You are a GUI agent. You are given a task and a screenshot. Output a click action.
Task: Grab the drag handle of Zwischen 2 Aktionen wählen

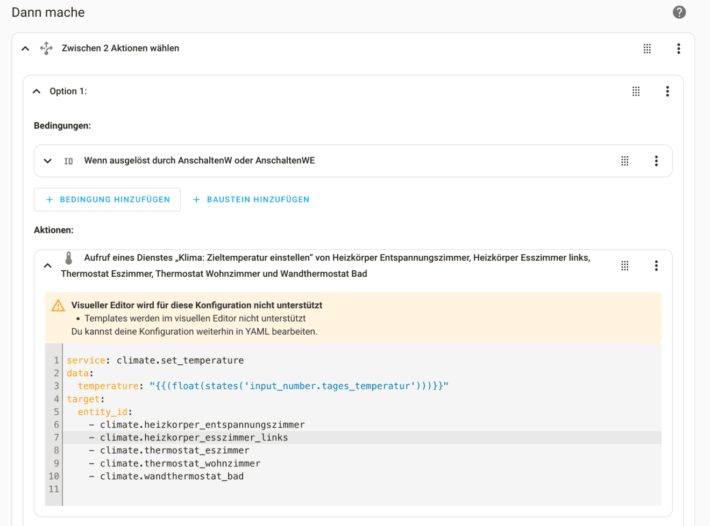click(647, 49)
